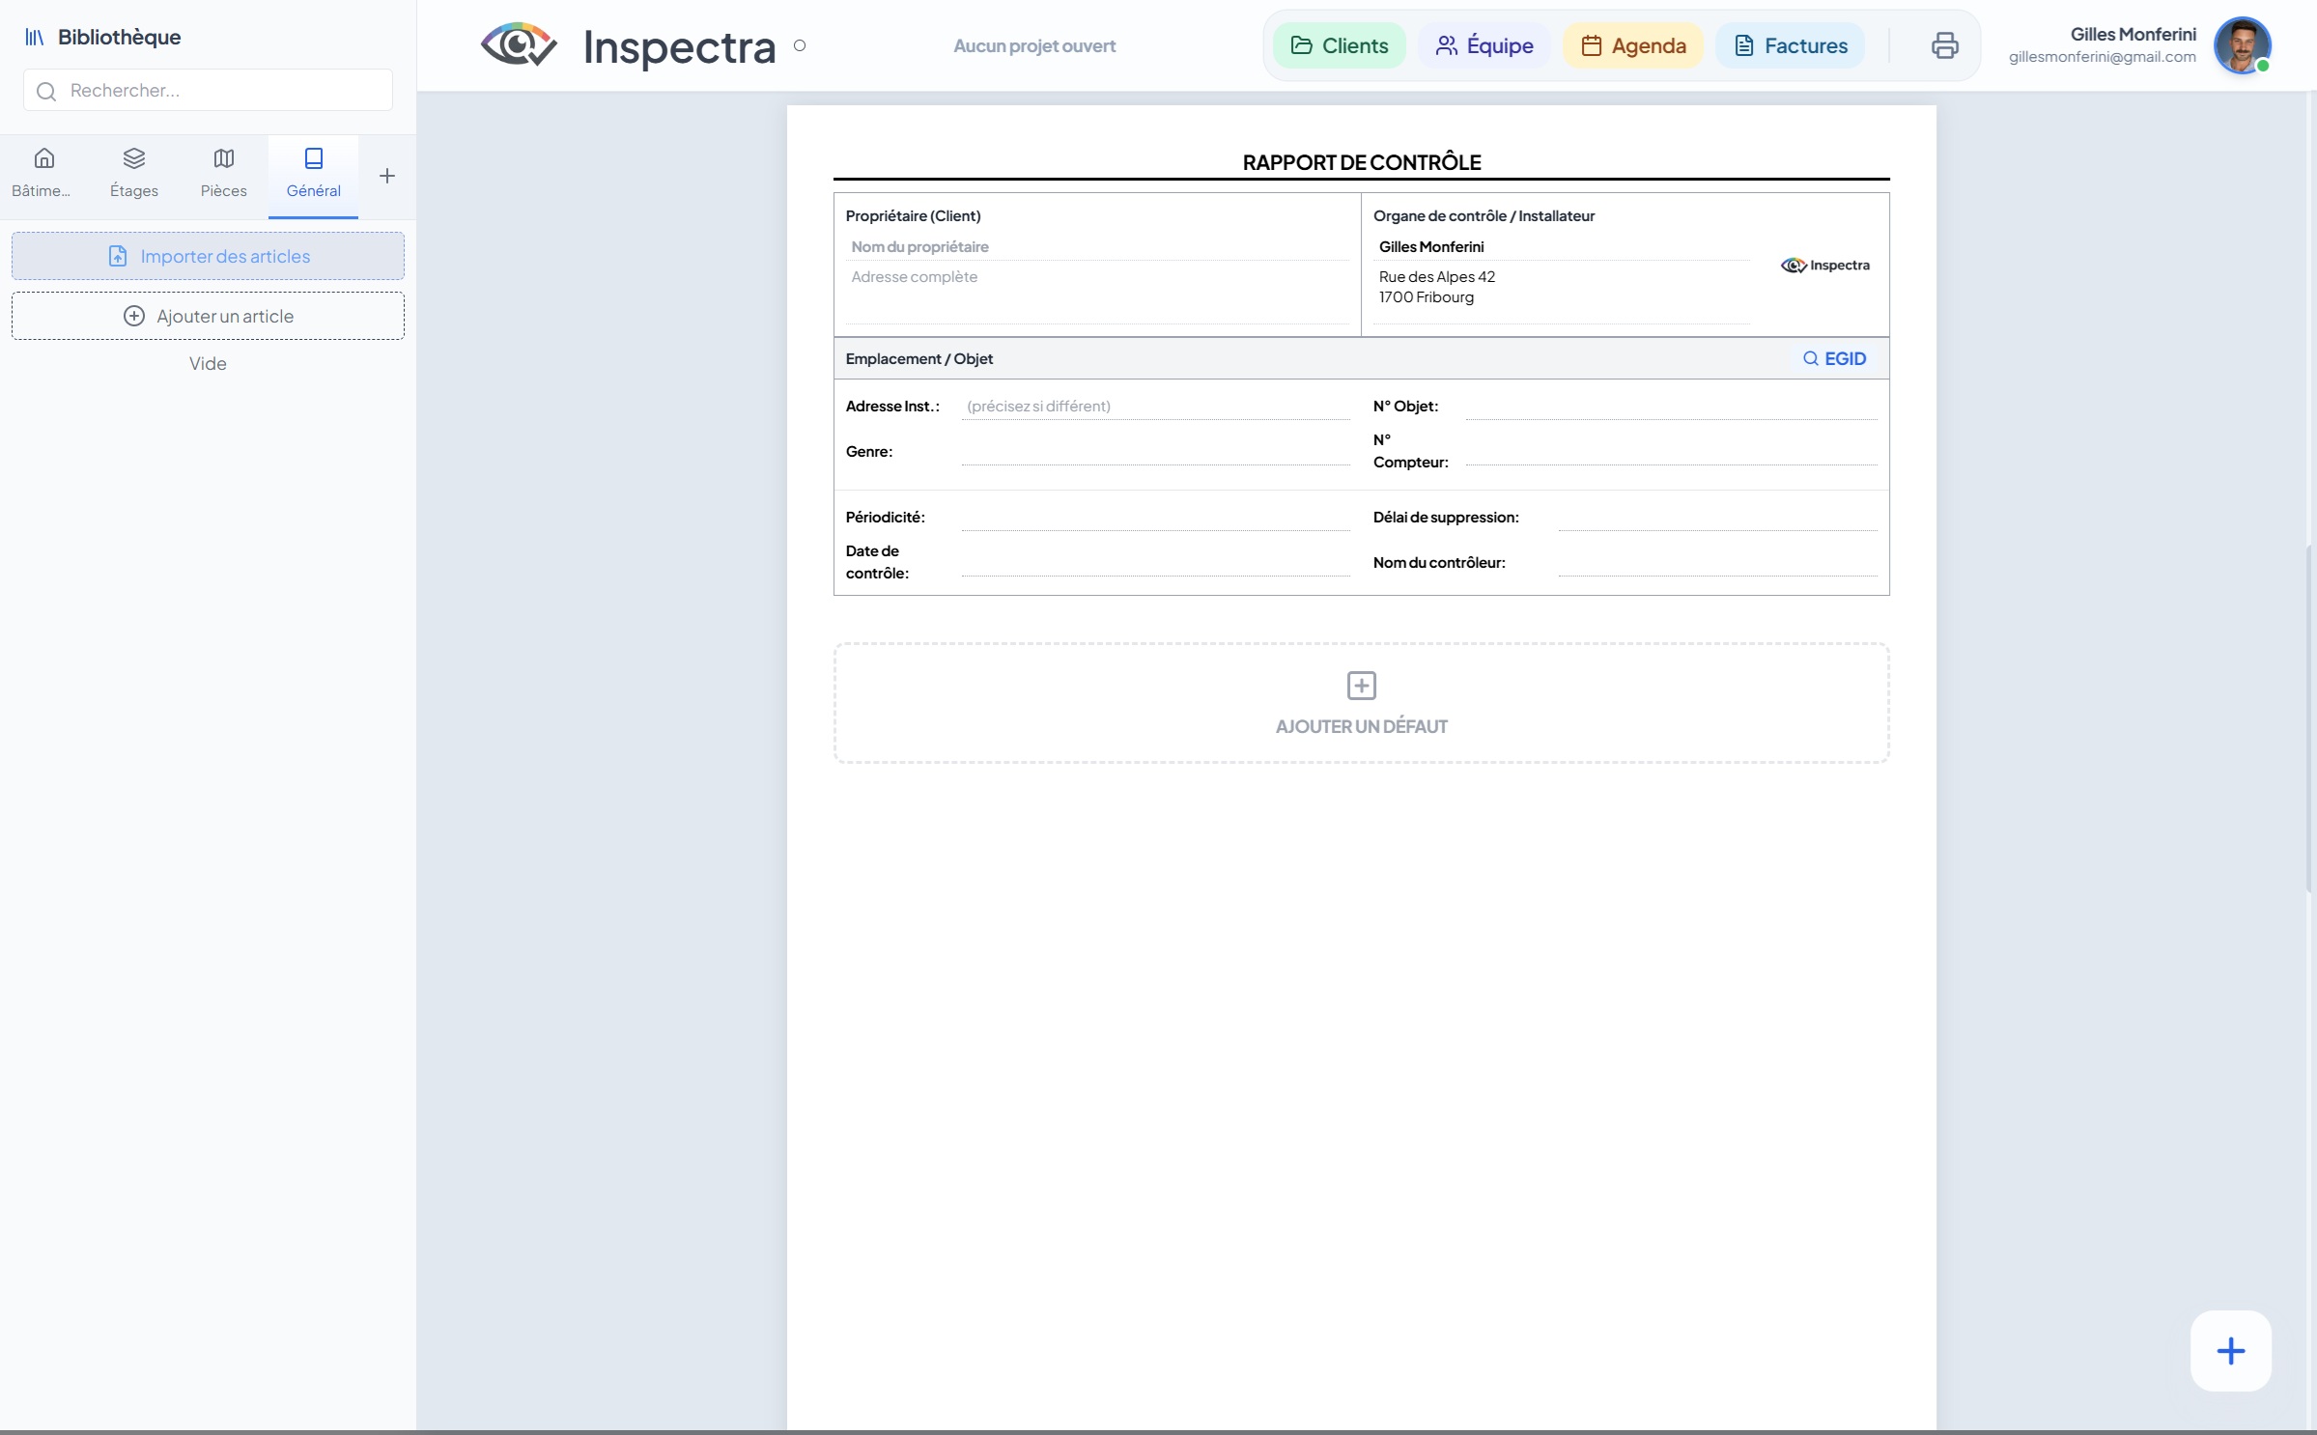The image size is (2317, 1435).
Task: Open the Pièces tab
Action: point(224,173)
